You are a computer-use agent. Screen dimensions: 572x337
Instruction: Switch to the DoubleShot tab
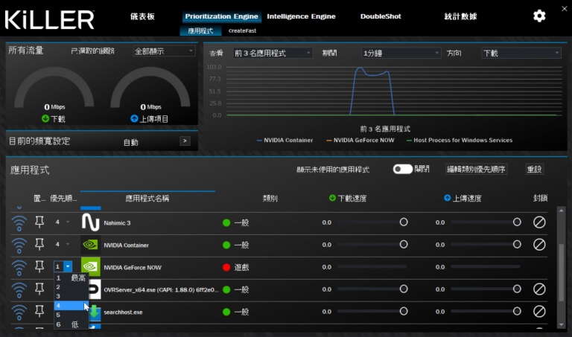coord(381,16)
